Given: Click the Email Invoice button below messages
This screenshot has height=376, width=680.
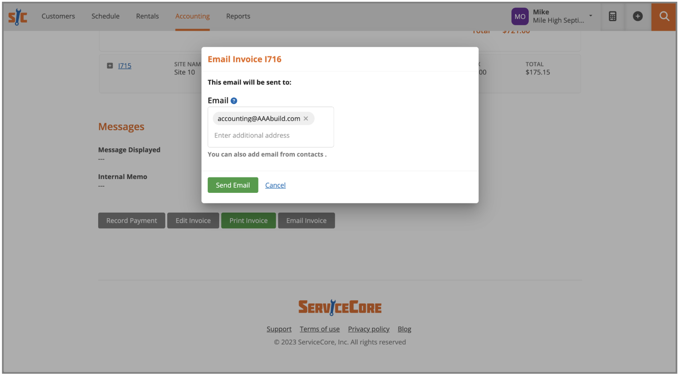Looking at the screenshot, I should pyautogui.click(x=306, y=221).
